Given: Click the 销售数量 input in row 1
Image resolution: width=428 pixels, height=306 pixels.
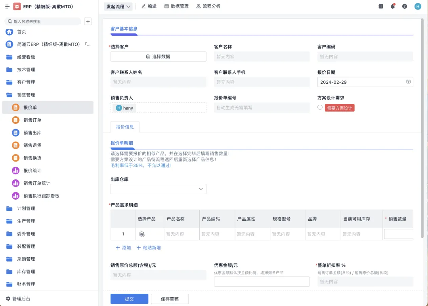Looking at the screenshot, I should [399, 234].
